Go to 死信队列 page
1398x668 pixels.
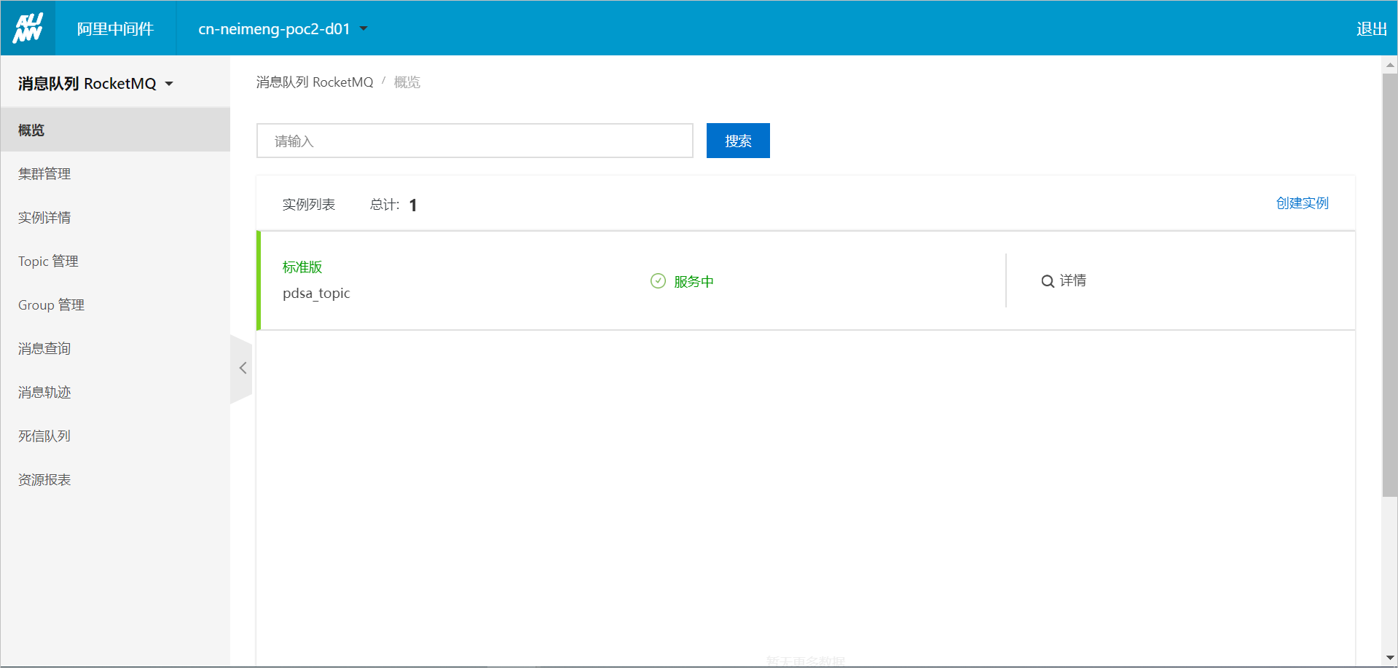tap(115, 436)
